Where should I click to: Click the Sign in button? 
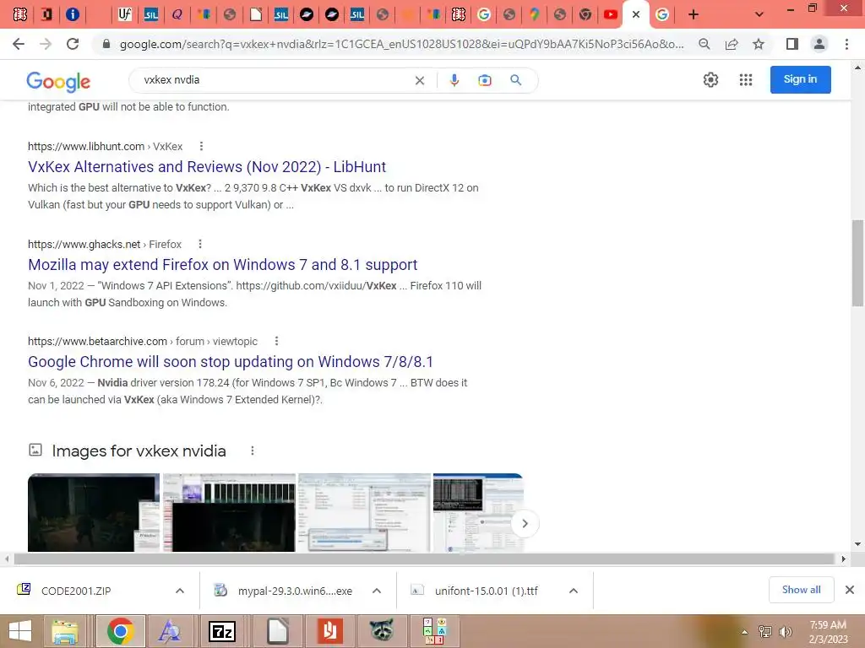tap(801, 79)
